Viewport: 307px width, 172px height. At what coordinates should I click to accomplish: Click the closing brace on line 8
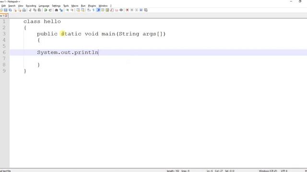point(38,65)
